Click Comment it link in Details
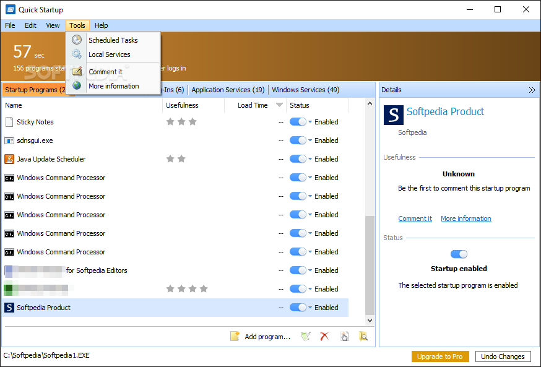 415,218
